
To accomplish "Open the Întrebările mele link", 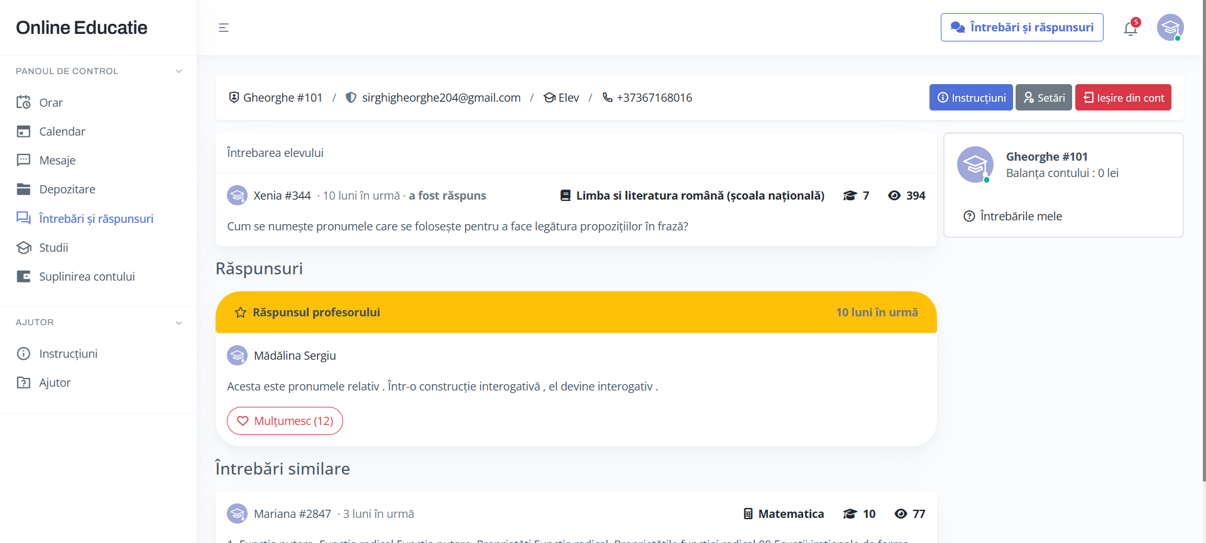I will tap(1020, 216).
